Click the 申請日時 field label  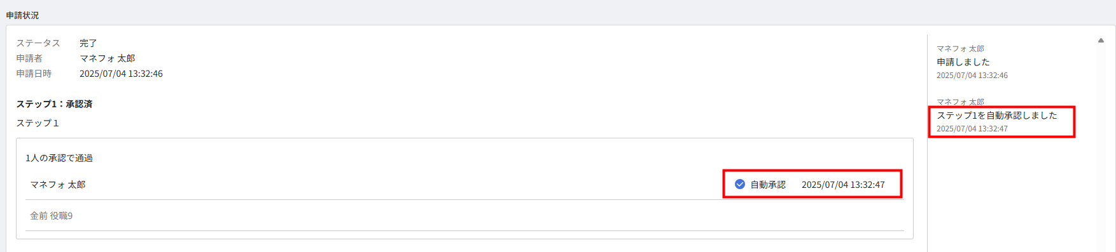point(34,74)
